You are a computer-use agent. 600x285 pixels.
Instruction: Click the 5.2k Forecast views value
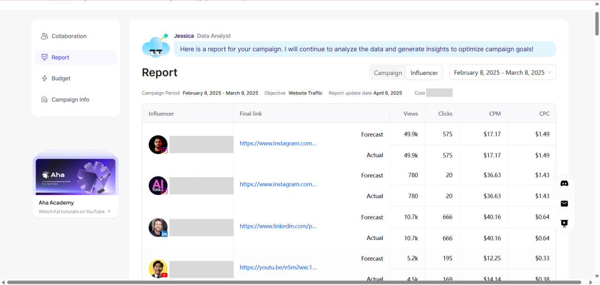point(412,258)
